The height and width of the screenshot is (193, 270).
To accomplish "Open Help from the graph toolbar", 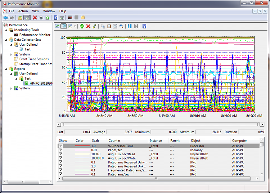I will point(144,26).
